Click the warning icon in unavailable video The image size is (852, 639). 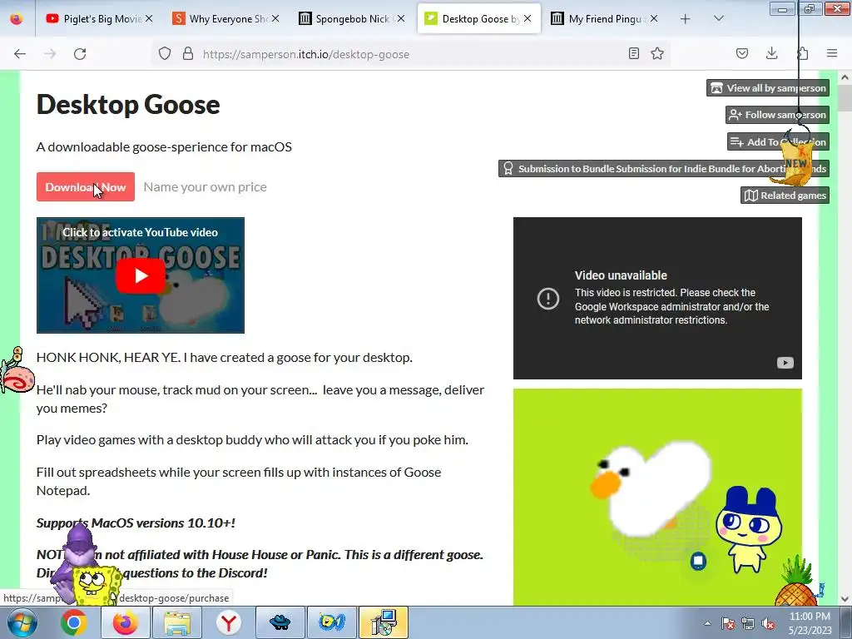[547, 299]
